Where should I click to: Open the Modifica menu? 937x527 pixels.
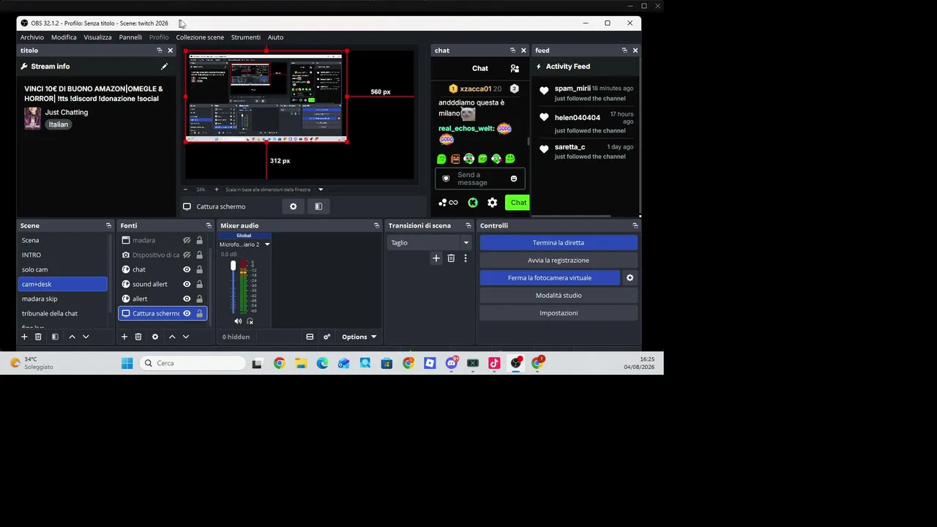coord(64,37)
